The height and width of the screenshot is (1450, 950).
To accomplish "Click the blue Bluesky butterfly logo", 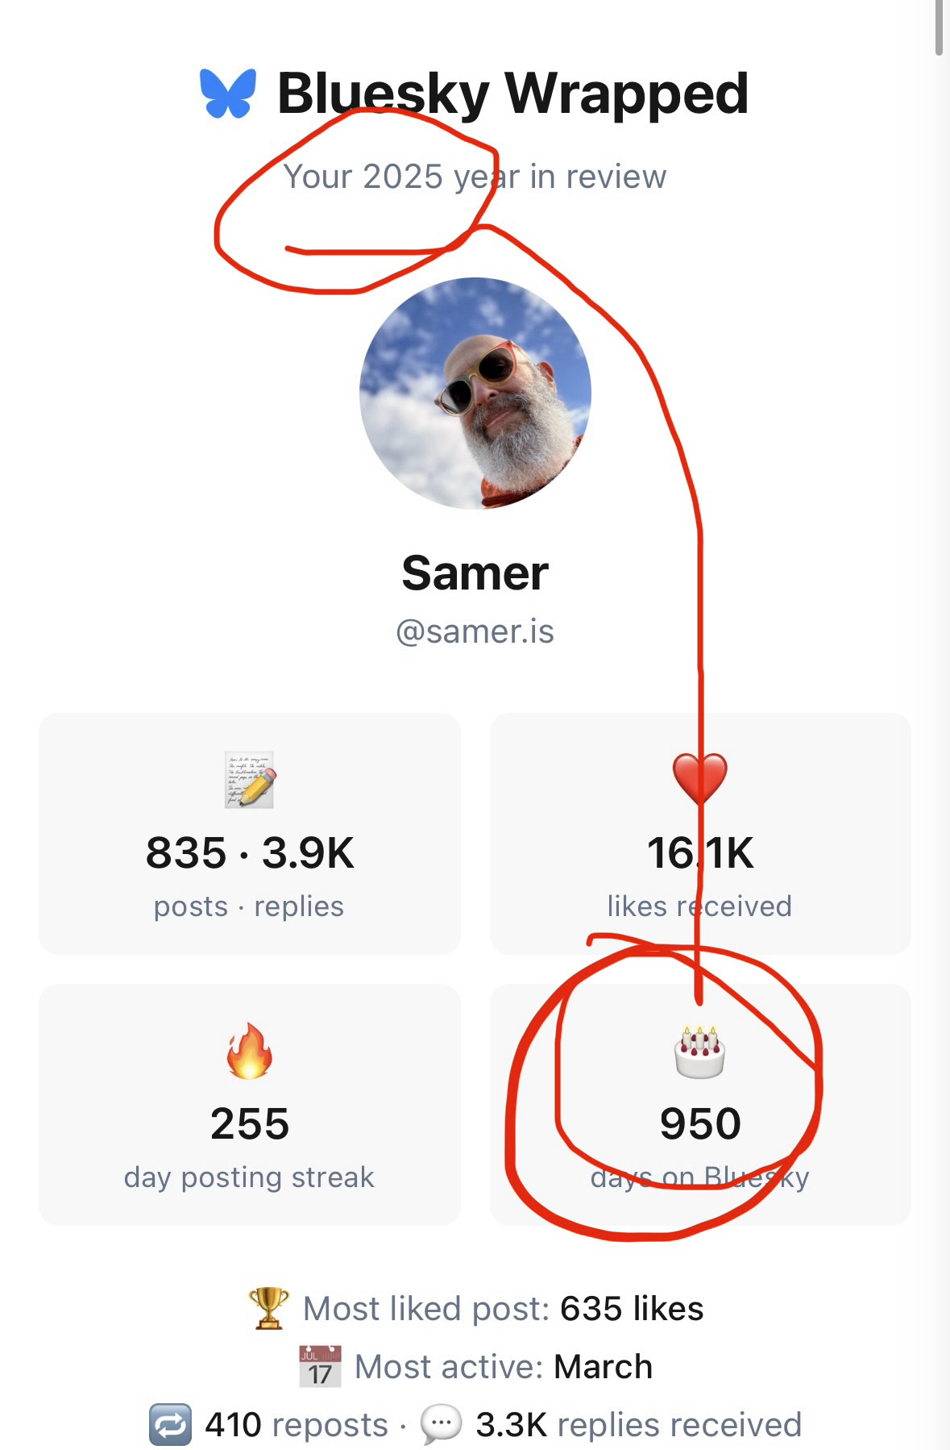I will (228, 94).
